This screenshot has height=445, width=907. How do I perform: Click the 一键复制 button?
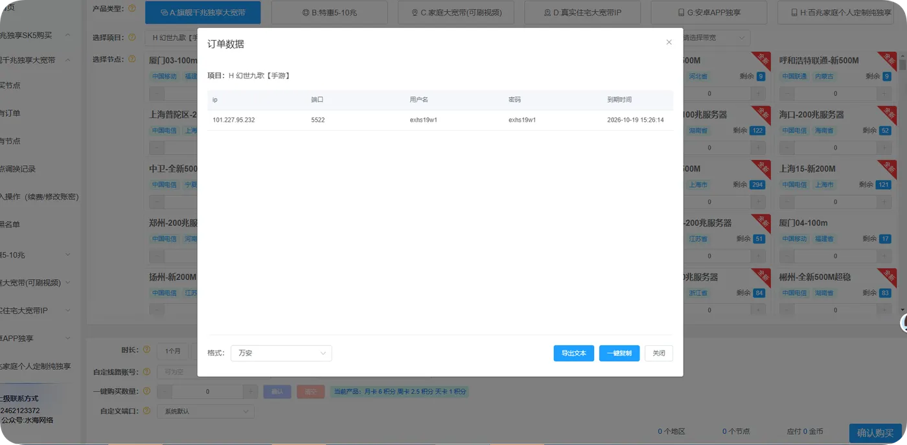[x=619, y=353]
